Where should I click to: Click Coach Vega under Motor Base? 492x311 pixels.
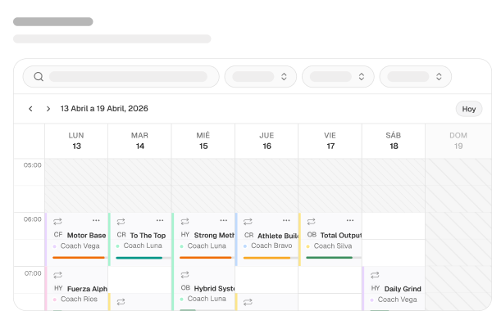[x=80, y=246]
